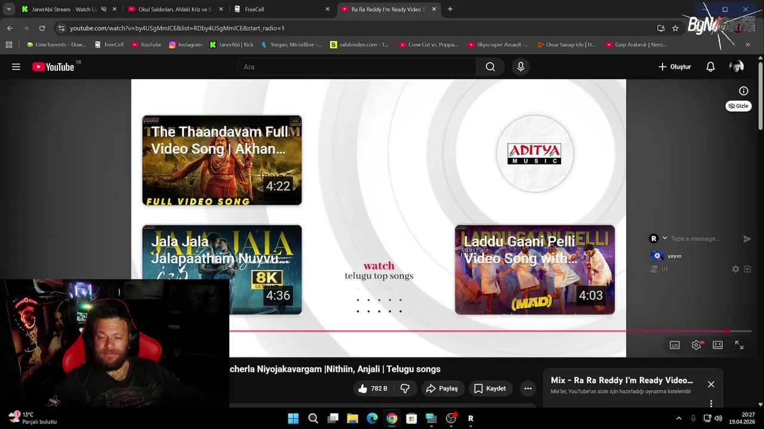764x429 pixels.
Task: Open weather widget showing 13°C
Action: tap(33, 418)
